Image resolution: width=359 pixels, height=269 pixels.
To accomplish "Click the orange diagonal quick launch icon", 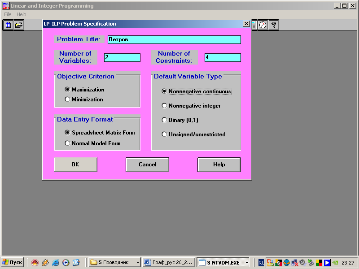I will (x=45, y=263).
